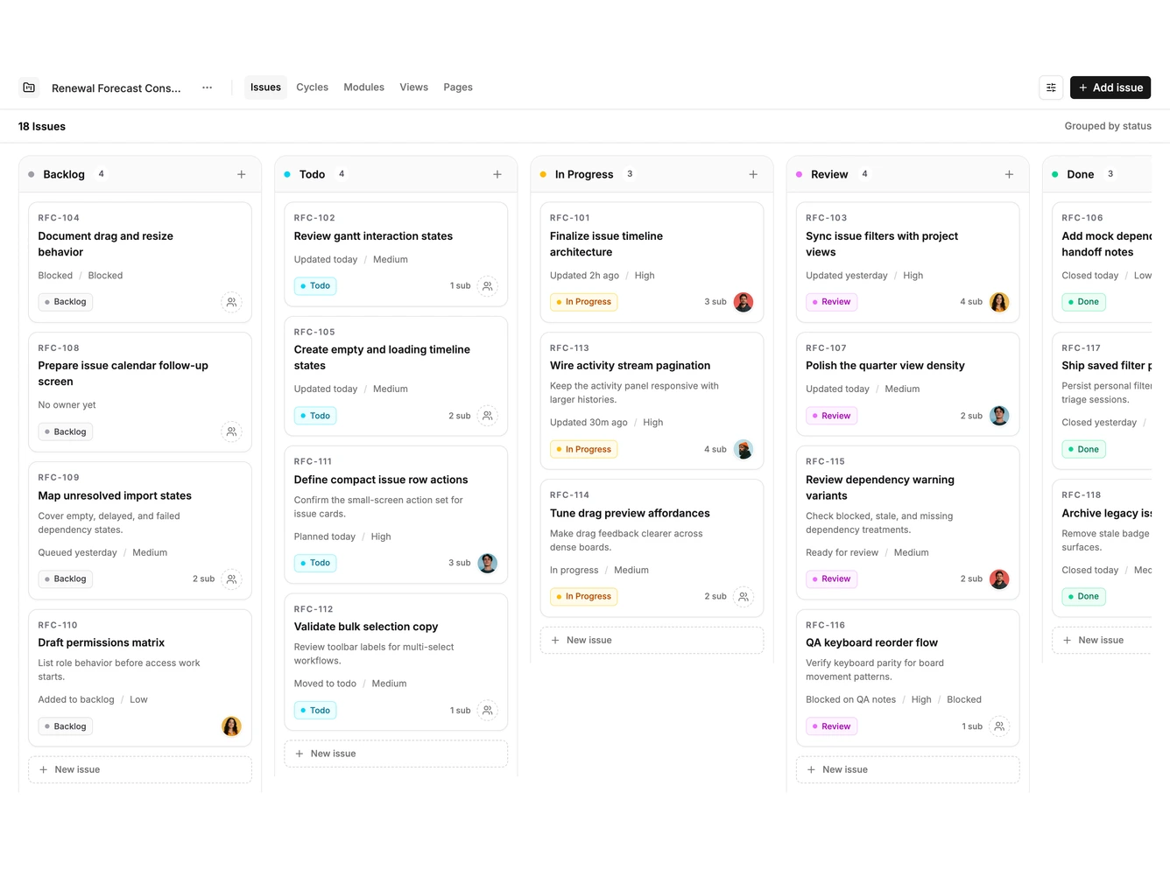Open Todo status badge on RFC-111
The image size is (1170, 877).
tap(315, 563)
